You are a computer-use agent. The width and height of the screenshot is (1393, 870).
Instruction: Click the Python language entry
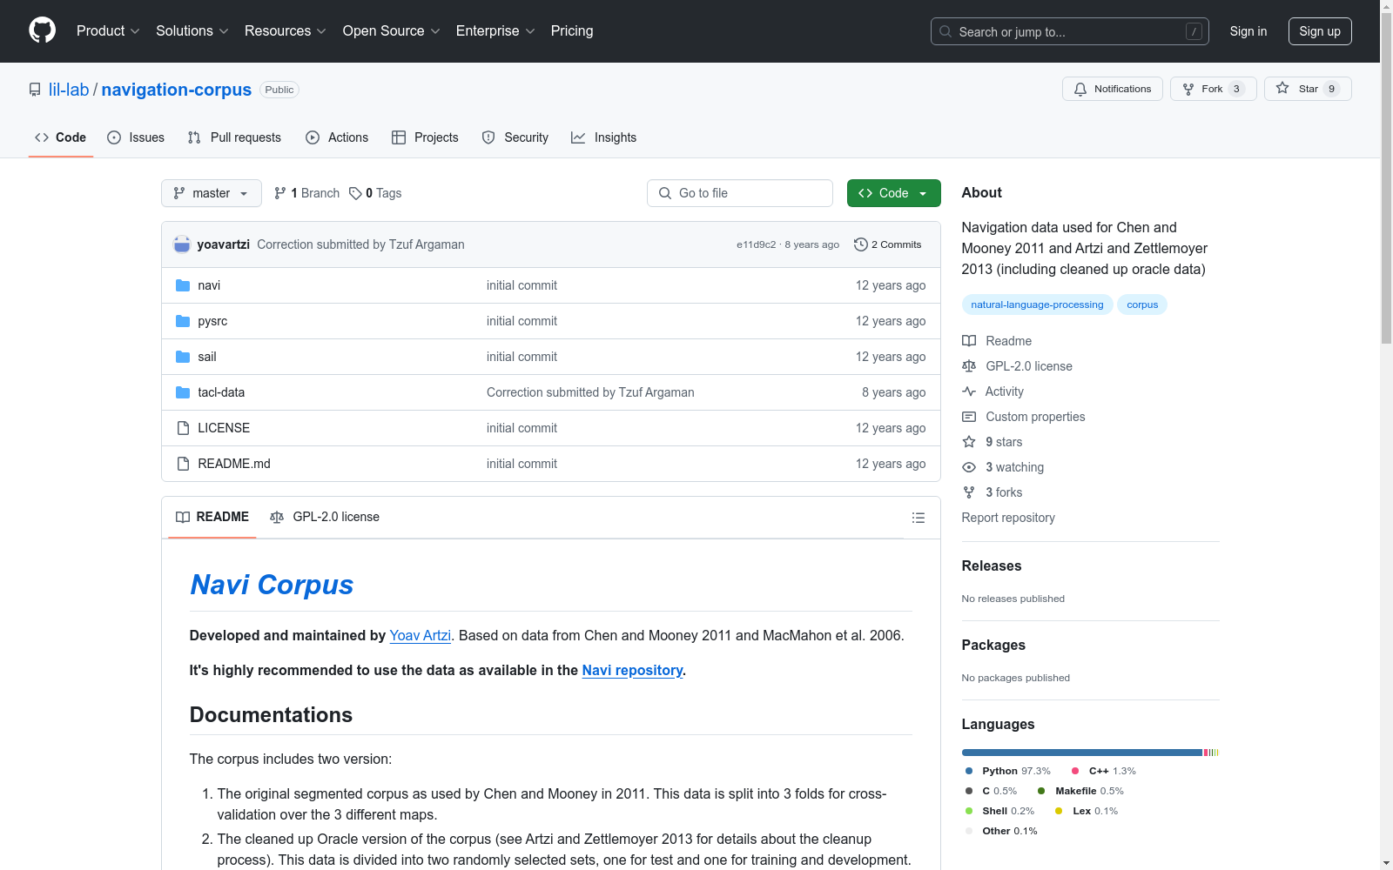coord(1008,771)
